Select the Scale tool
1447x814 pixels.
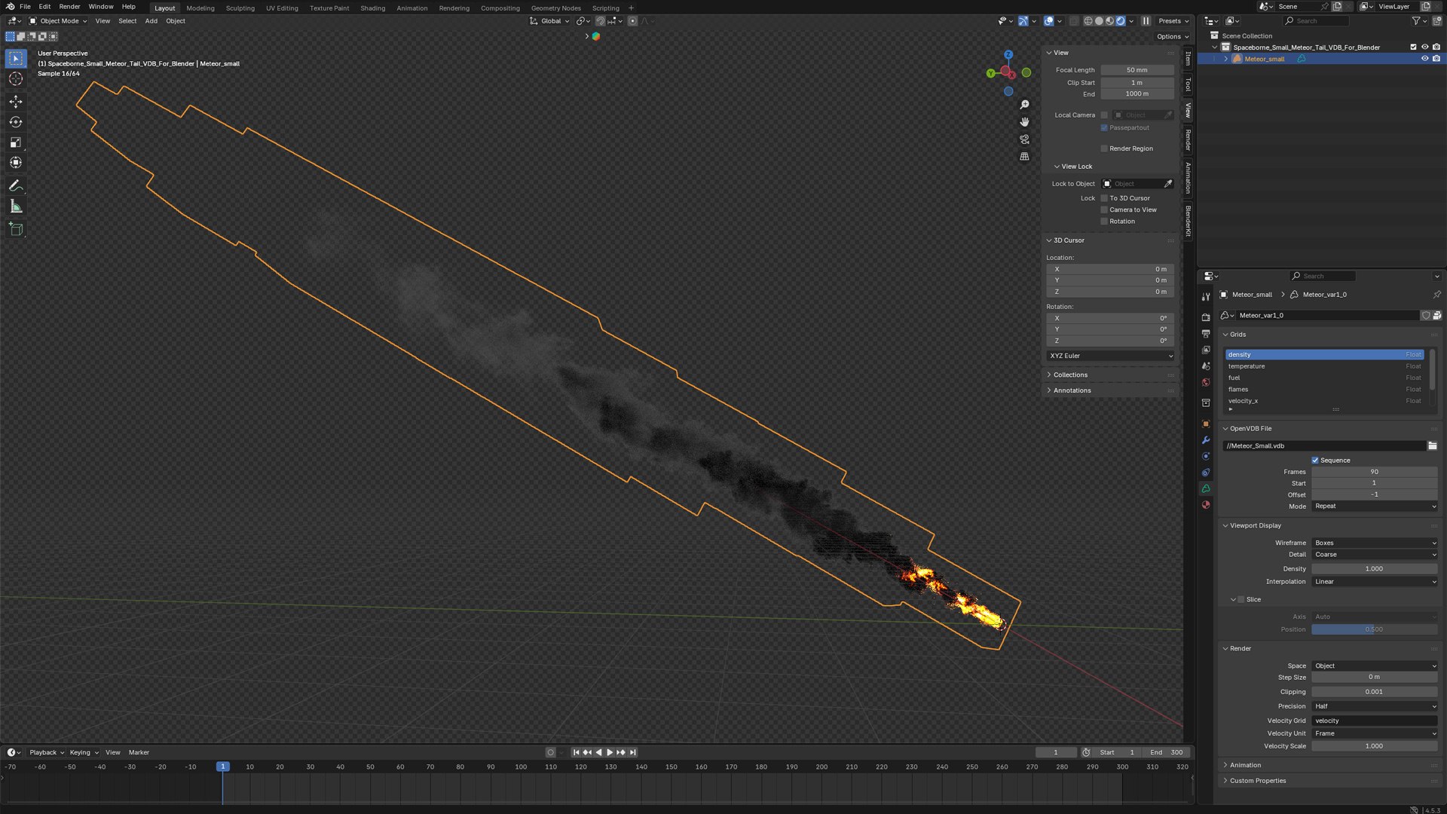point(16,142)
